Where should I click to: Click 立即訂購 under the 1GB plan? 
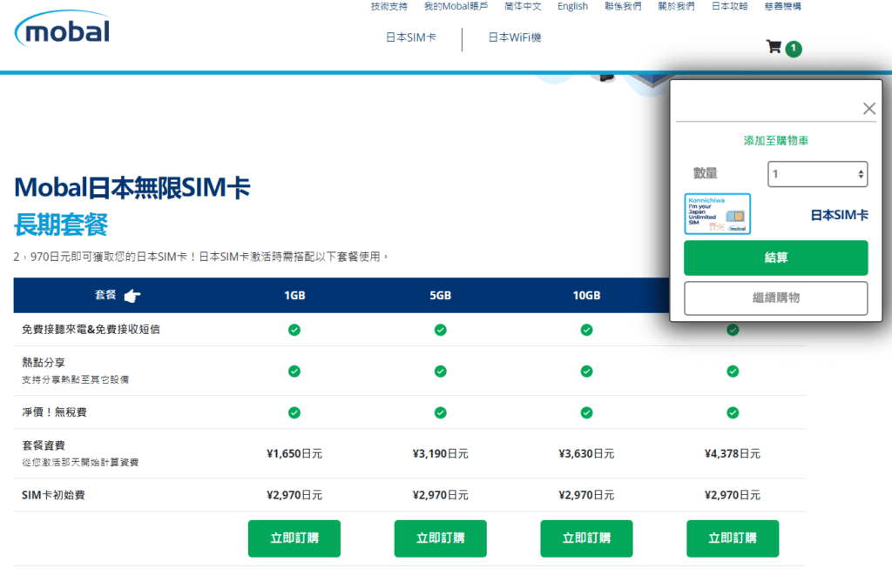point(294,538)
